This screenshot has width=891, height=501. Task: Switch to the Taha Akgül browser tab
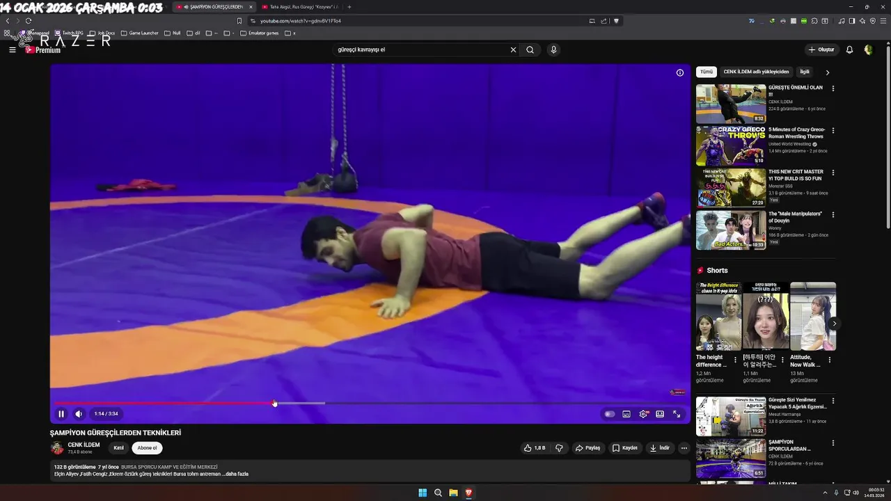299,7
